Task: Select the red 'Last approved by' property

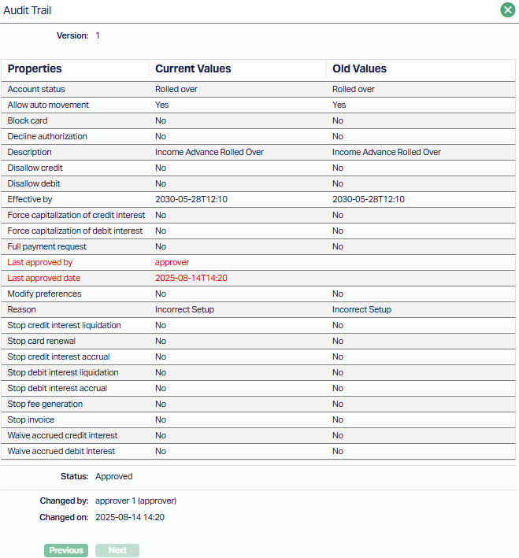Action: (39, 262)
